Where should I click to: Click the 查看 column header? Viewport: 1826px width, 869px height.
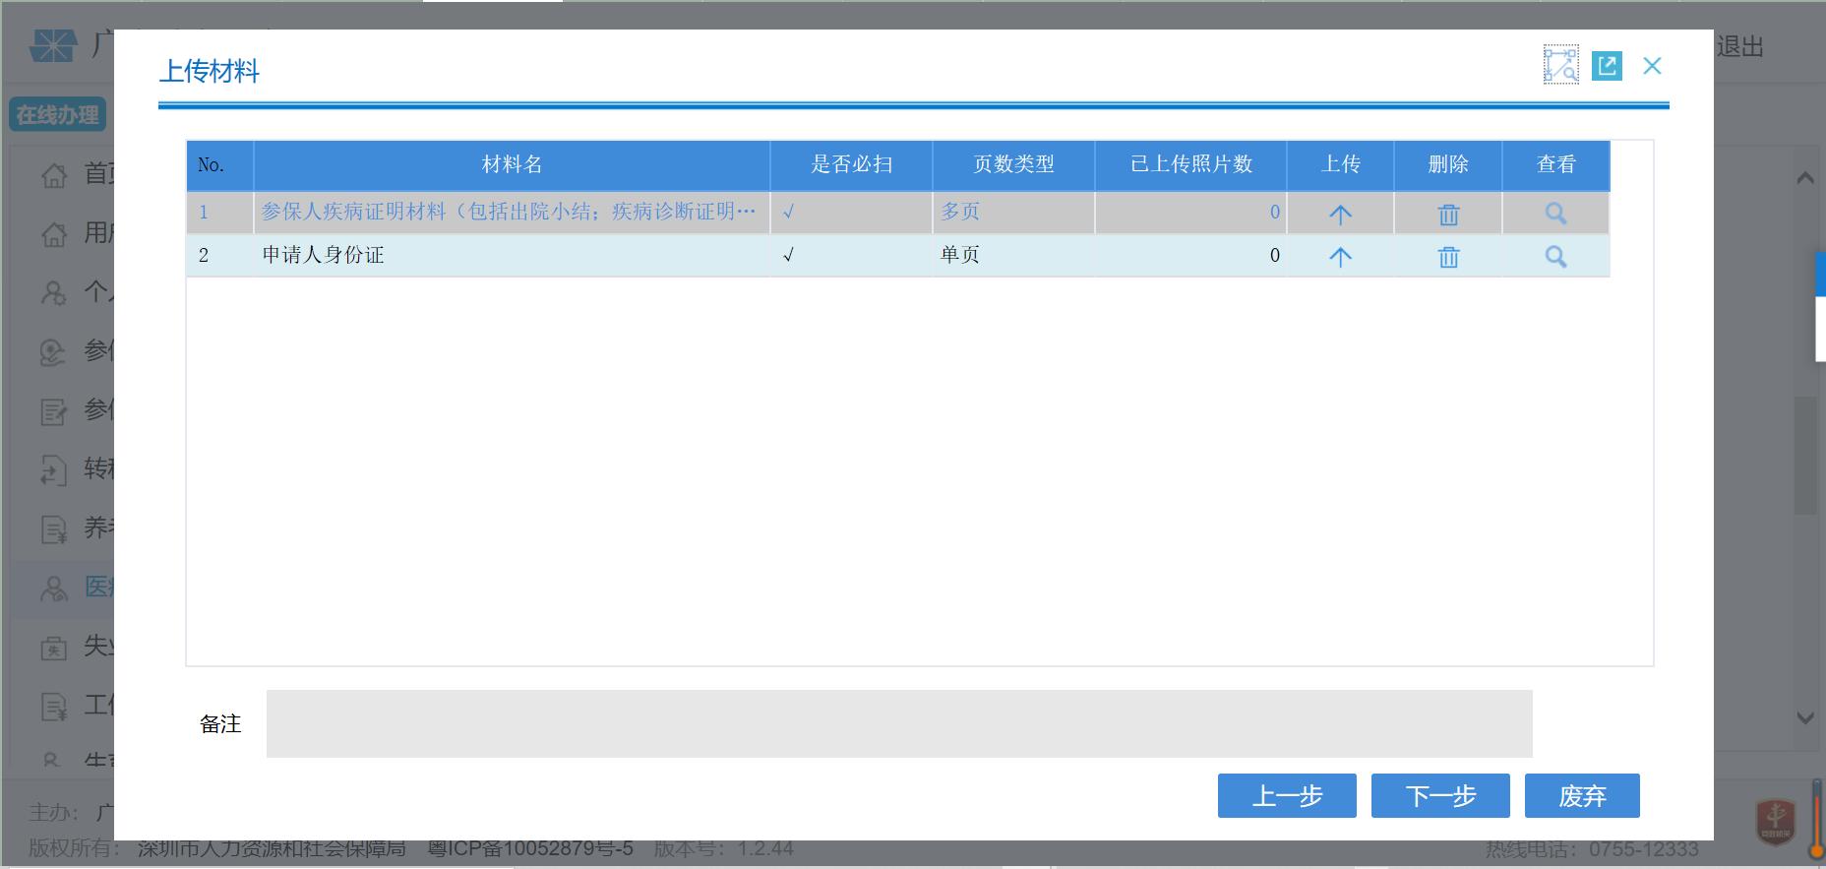(x=1556, y=165)
